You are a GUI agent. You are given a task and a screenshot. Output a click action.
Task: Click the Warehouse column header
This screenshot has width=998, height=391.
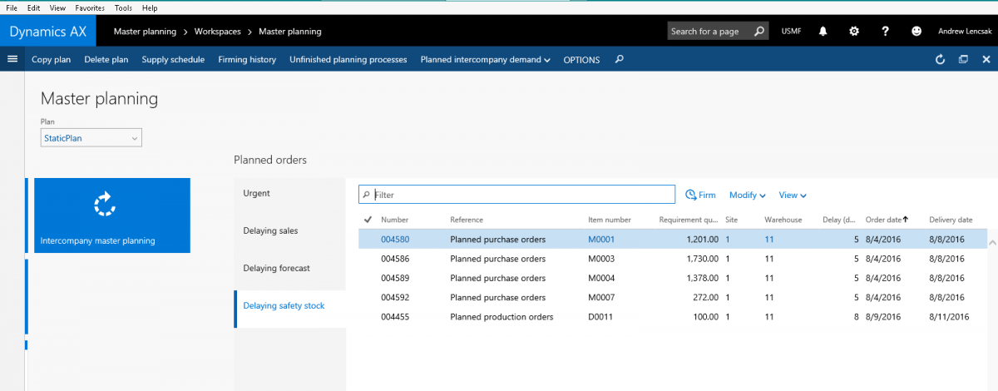point(783,220)
